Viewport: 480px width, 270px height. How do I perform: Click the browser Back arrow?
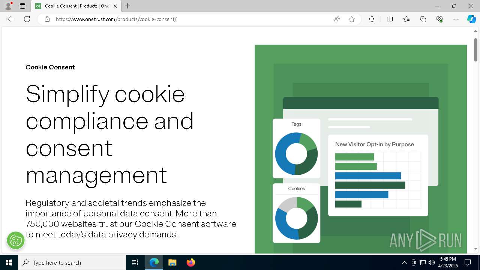coord(10,19)
